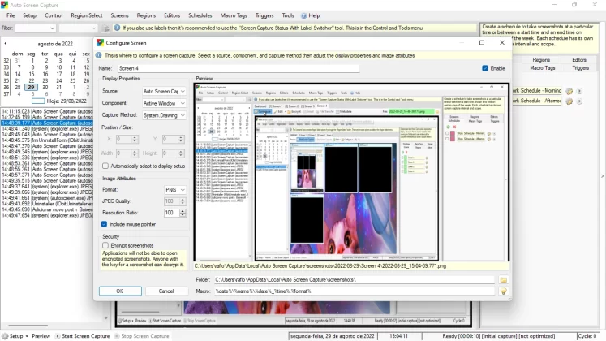Viewport: 606px width, 341px height.
Task: Select the 14:49:45.690 Adicionar novo post entry
Action: tap(47, 209)
